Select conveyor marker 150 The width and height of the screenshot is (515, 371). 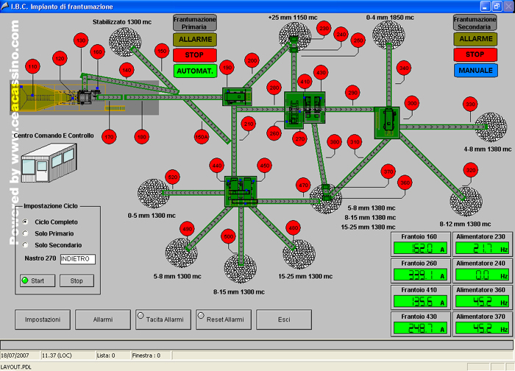pyautogui.click(x=162, y=52)
